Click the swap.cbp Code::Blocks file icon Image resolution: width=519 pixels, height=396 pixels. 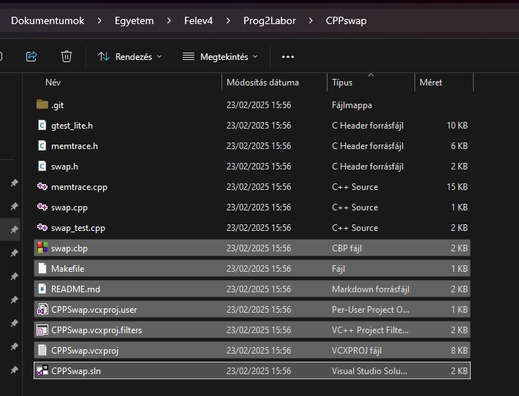[x=42, y=248]
